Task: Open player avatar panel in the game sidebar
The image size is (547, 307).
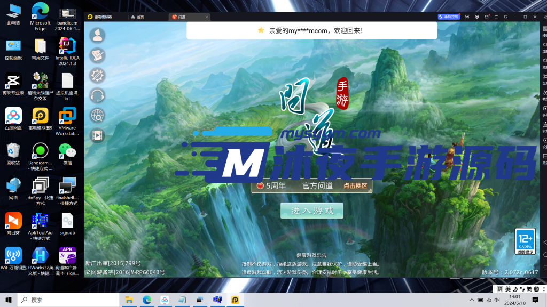Action: [x=97, y=35]
